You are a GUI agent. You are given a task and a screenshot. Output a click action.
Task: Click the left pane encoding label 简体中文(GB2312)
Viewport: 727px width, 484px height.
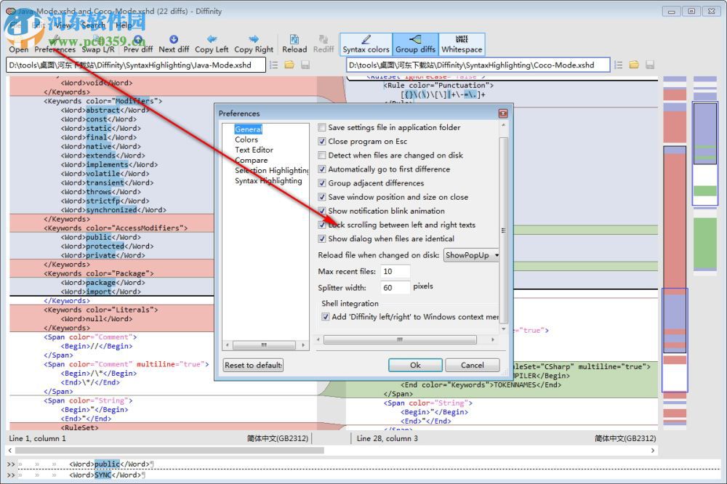[x=277, y=438]
